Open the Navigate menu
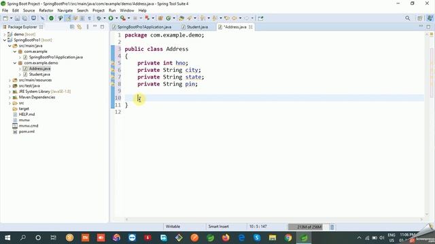Image resolution: width=435 pixels, height=244 pixels. (x=65, y=10)
